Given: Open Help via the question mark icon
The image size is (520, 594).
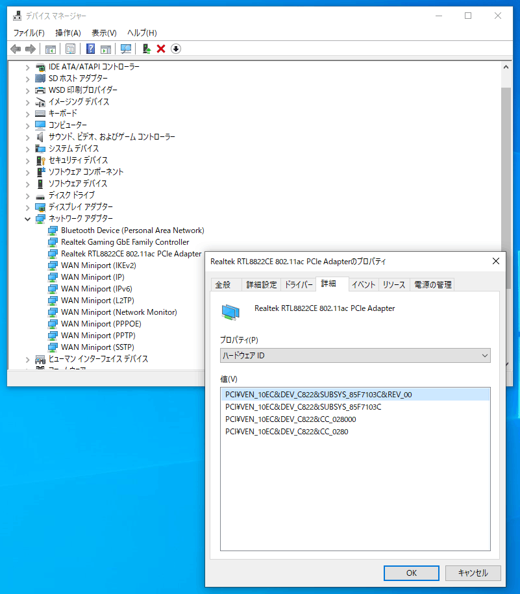Looking at the screenshot, I should point(90,49).
